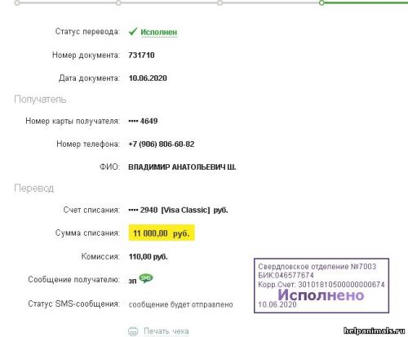Click the yellow highlighted 11 000,00 руб. amount
The height and width of the screenshot is (337, 408).
[162, 233]
